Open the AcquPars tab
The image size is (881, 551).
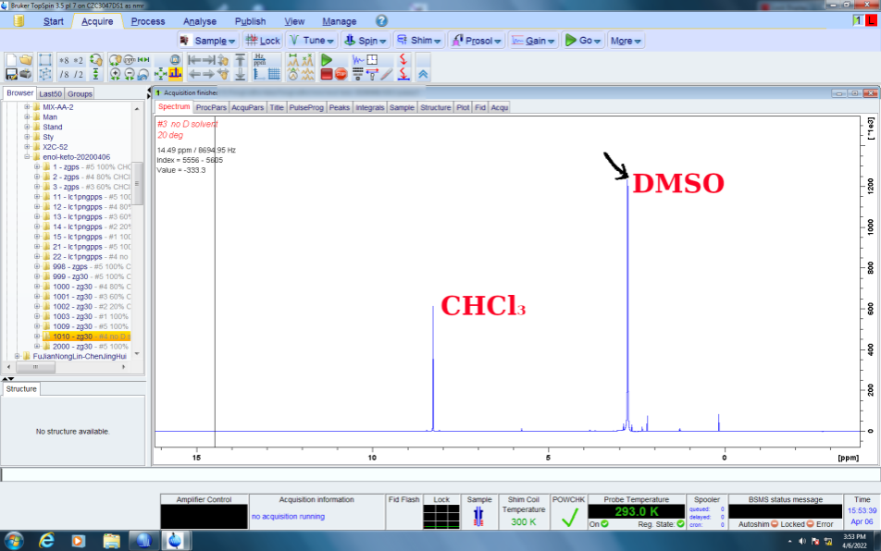tap(247, 107)
